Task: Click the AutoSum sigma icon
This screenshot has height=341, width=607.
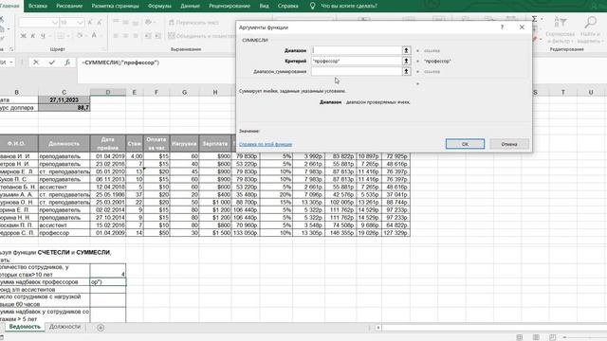Action: coord(534,19)
